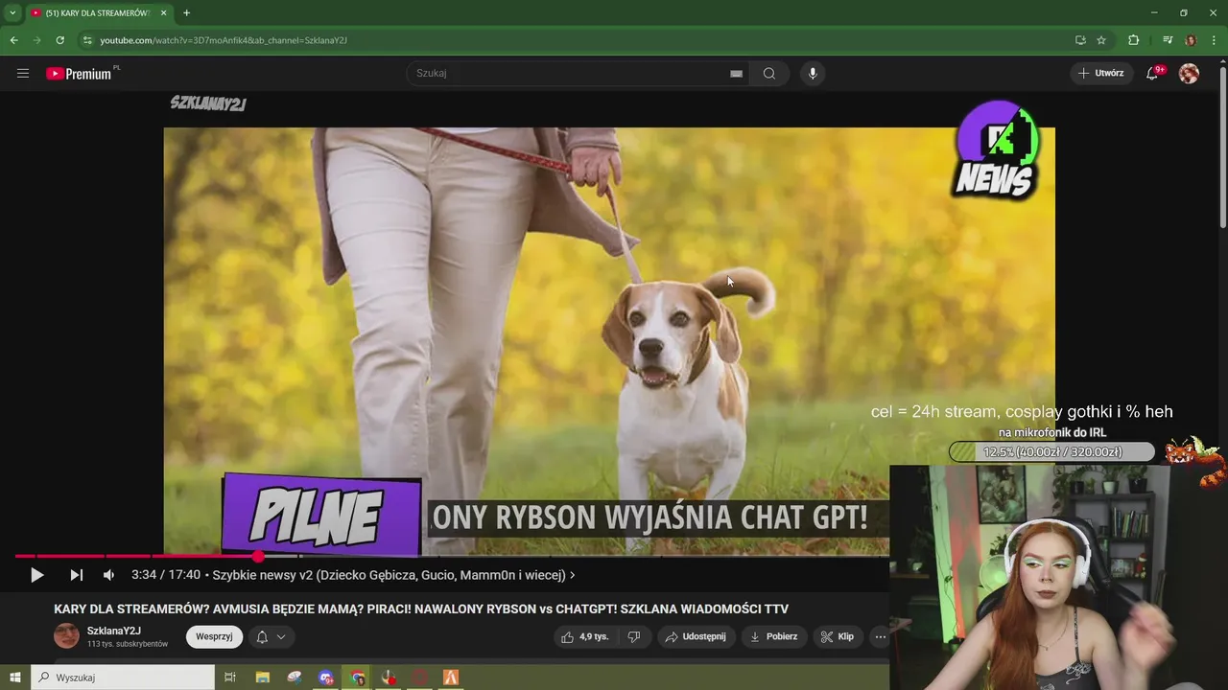Click the Wesprzyj join button
The image size is (1228, 690).
(214, 636)
